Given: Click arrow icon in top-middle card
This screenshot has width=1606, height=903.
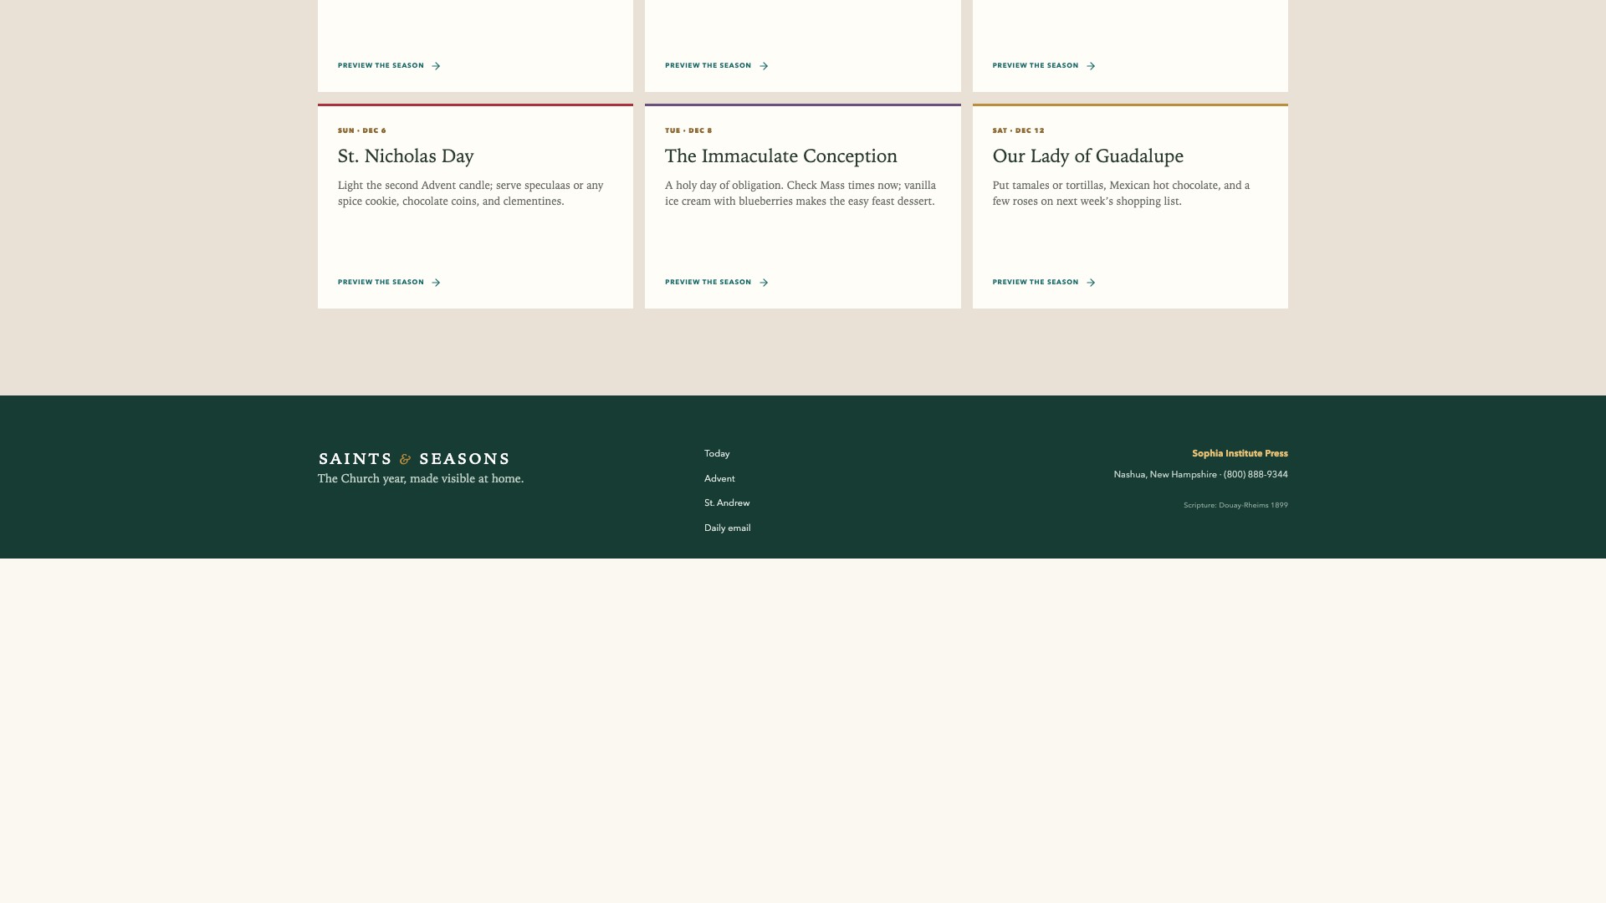Looking at the screenshot, I should pyautogui.click(x=764, y=66).
